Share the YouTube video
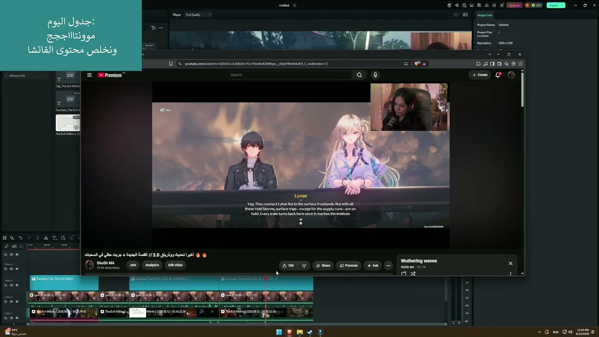Image resolution: width=599 pixels, height=337 pixels. tap(323, 265)
